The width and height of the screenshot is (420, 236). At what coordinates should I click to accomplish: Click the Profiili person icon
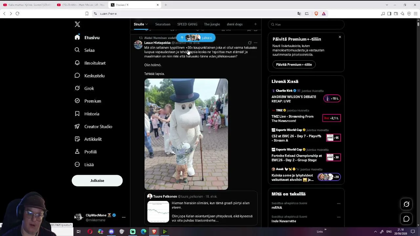(x=77, y=152)
